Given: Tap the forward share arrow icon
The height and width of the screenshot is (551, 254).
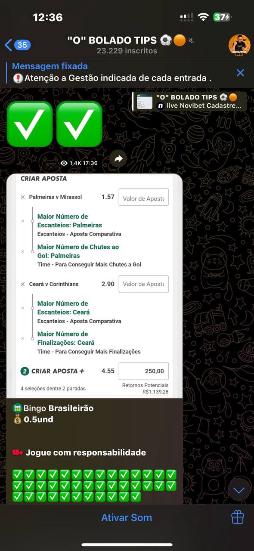Looking at the screenshot, I should point(118,159).
